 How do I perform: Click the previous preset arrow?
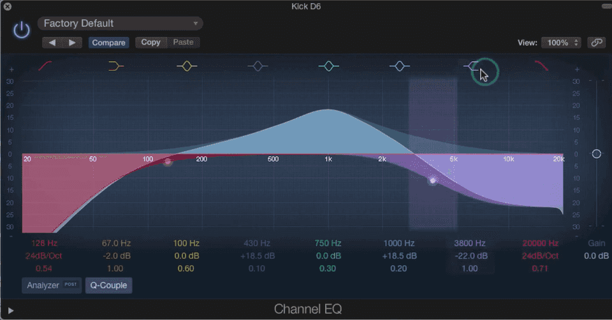(53, 43)
